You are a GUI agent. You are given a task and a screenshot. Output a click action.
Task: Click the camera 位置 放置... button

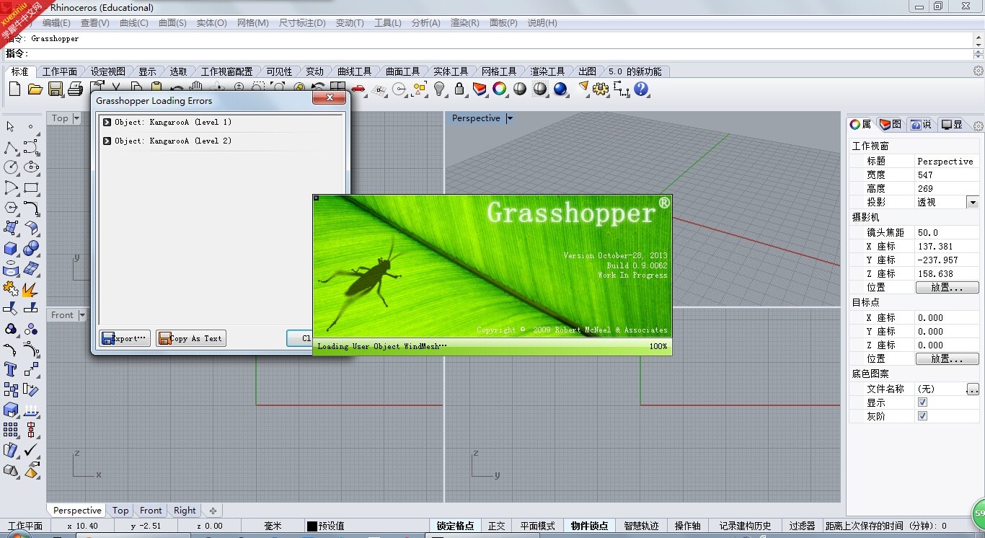click(x=947, y=287)
